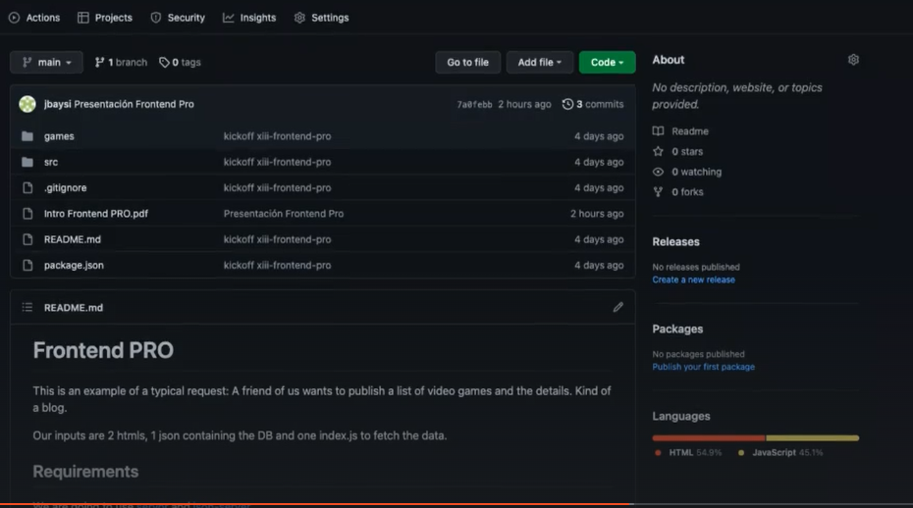The width and height of the screenshot is (913, 508).
Task: Click the Actions play icon
Action: pyautogui.click(x=14, y=18)
